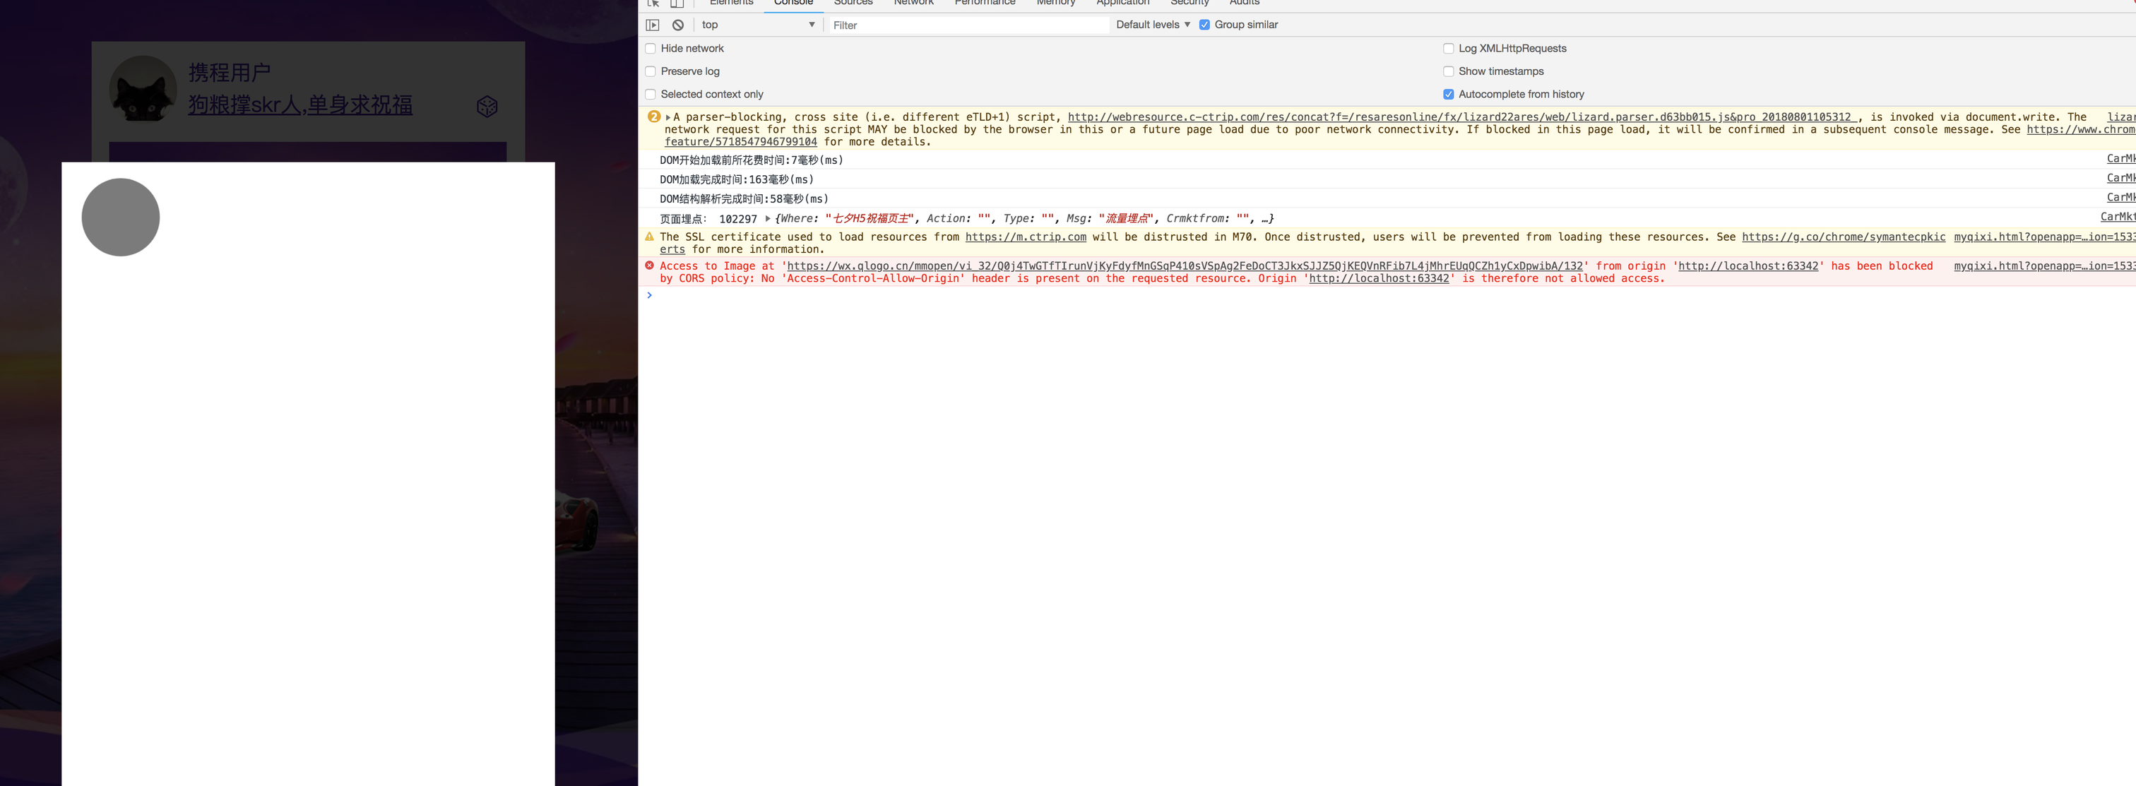Open the https://m.ctrip.com link
This screenshot has height=786, width=2136.
pyautogui.click(x=1025, y=237)
